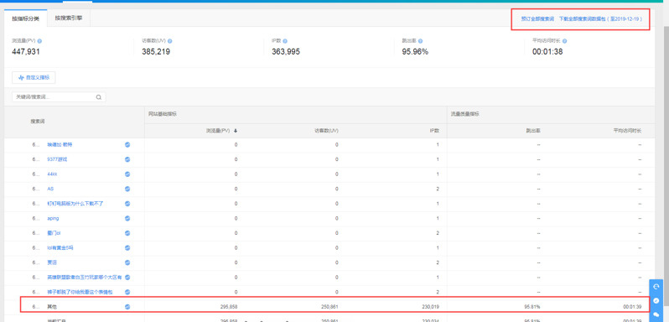Select 95.81% in the 其他 row
Screen dimensions: 669x322
(x=533, y=307)
